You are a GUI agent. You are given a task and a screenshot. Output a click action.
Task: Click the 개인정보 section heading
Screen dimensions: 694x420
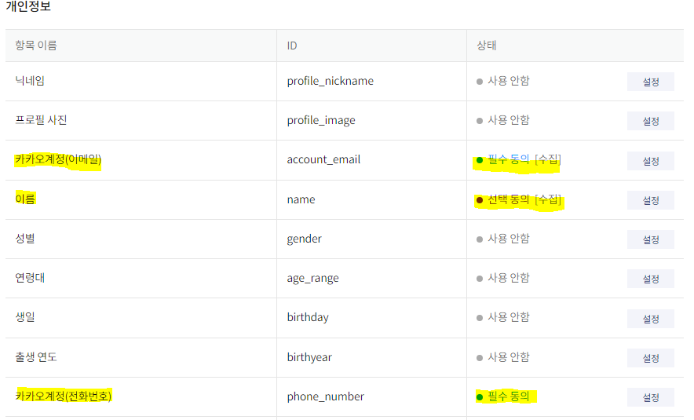(28, 6)
